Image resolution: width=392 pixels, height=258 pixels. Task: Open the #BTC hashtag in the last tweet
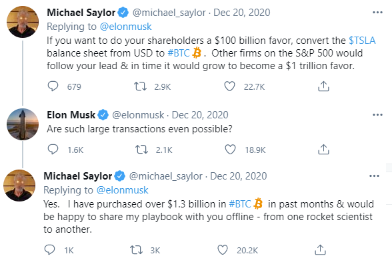pos(240,204)
